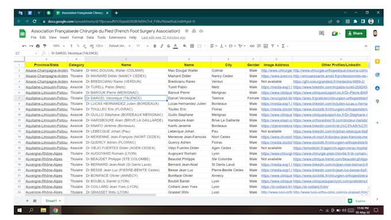Click the cell name box
The image size is (391, 220).
pos(26,53)
